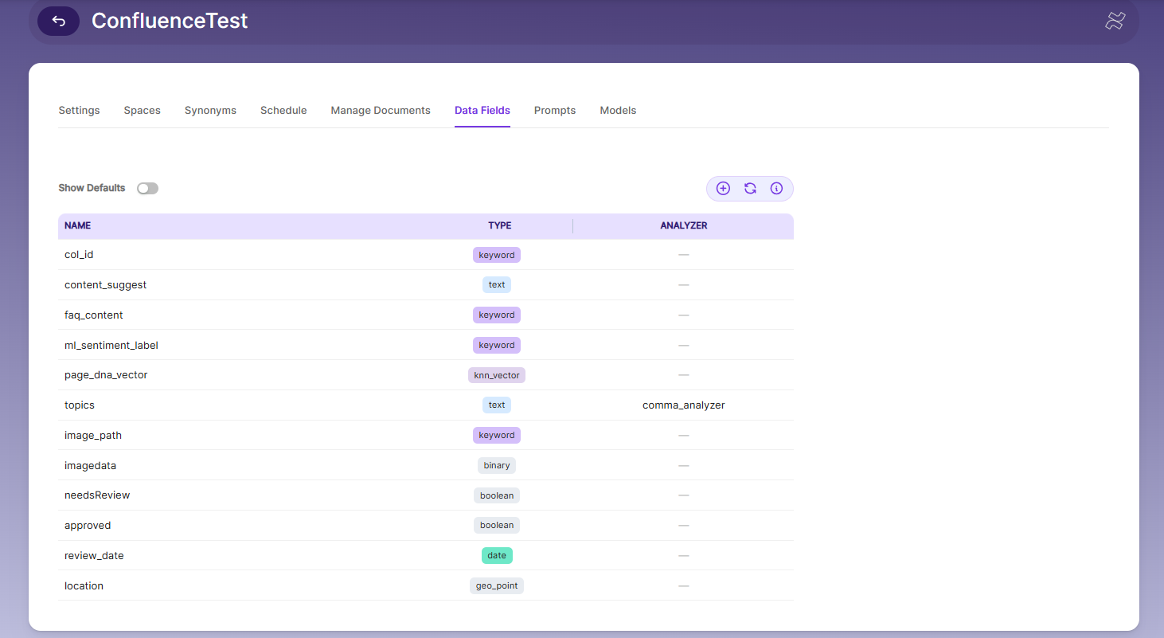
Task: Select the faq_content field name
Action: point(94,315)
